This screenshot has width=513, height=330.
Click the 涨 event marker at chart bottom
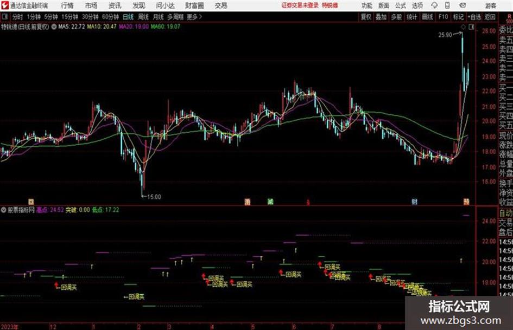(x=248, y=202)
